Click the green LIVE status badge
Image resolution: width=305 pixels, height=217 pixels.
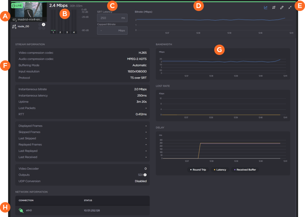[18, 5]
